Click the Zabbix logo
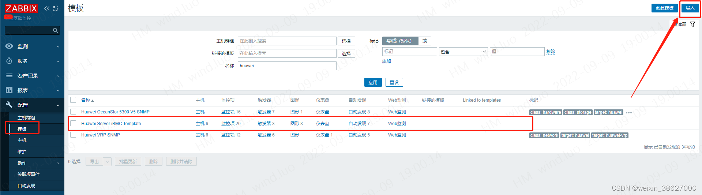702x195 pixels. point(21,8)
